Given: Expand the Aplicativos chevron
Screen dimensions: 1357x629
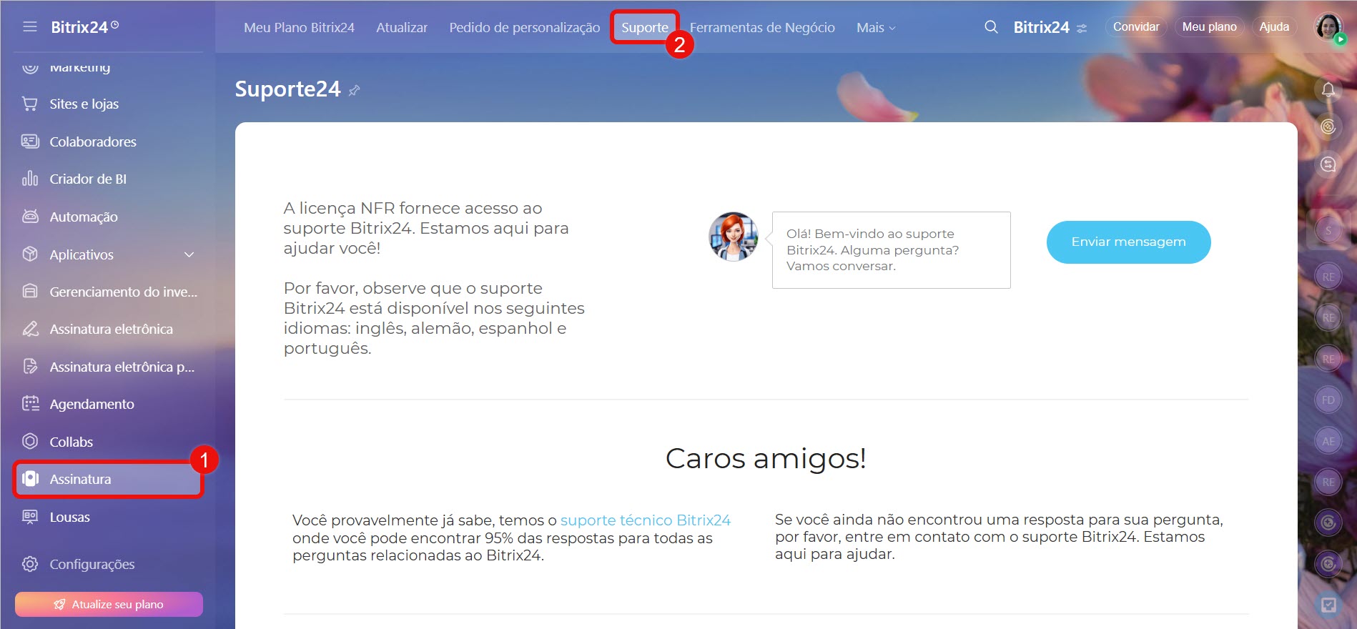Looking at the screenshot, I should [x=189, y=254].
